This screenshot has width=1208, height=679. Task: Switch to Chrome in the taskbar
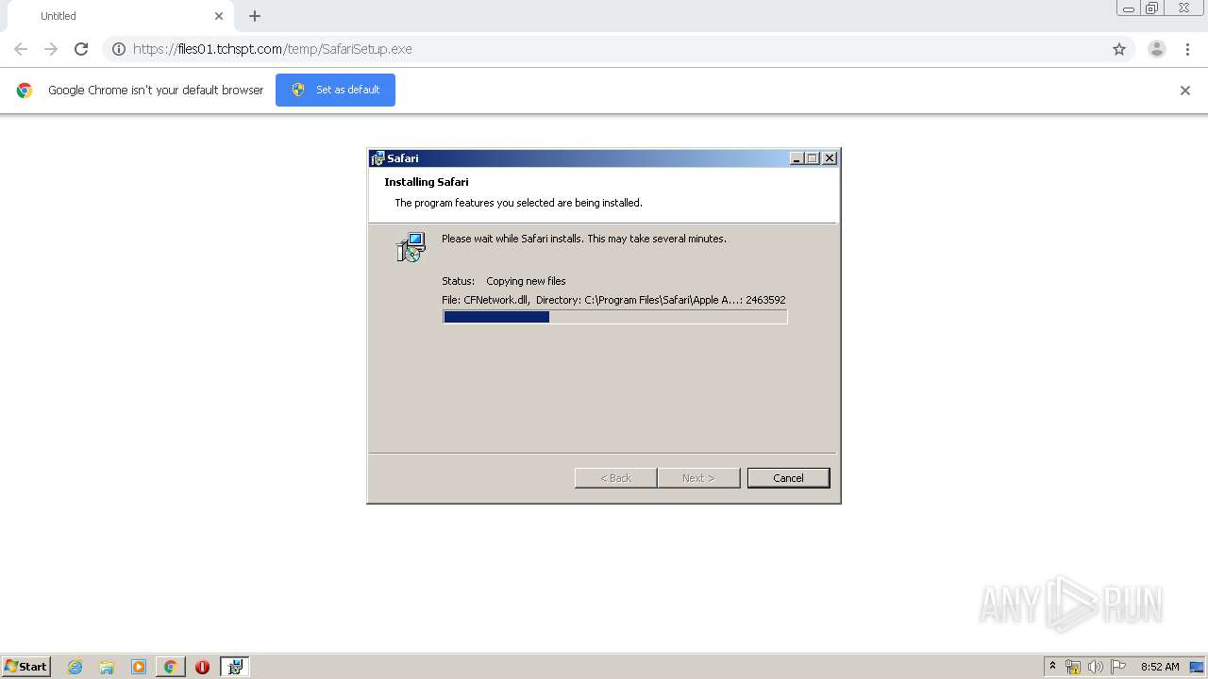[170, 667]
